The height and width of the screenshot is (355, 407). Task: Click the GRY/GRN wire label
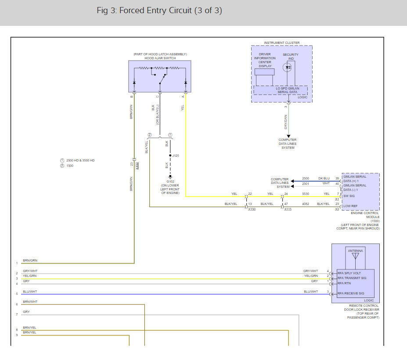click(286, 122)
